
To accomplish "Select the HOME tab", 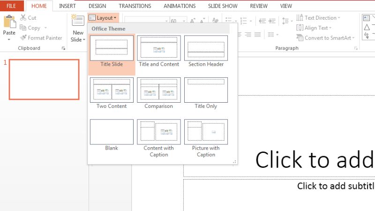I will [x=39, y=6].
